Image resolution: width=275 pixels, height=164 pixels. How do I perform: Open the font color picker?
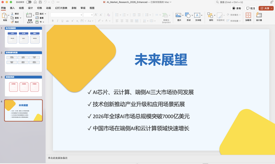coord(107,21)
